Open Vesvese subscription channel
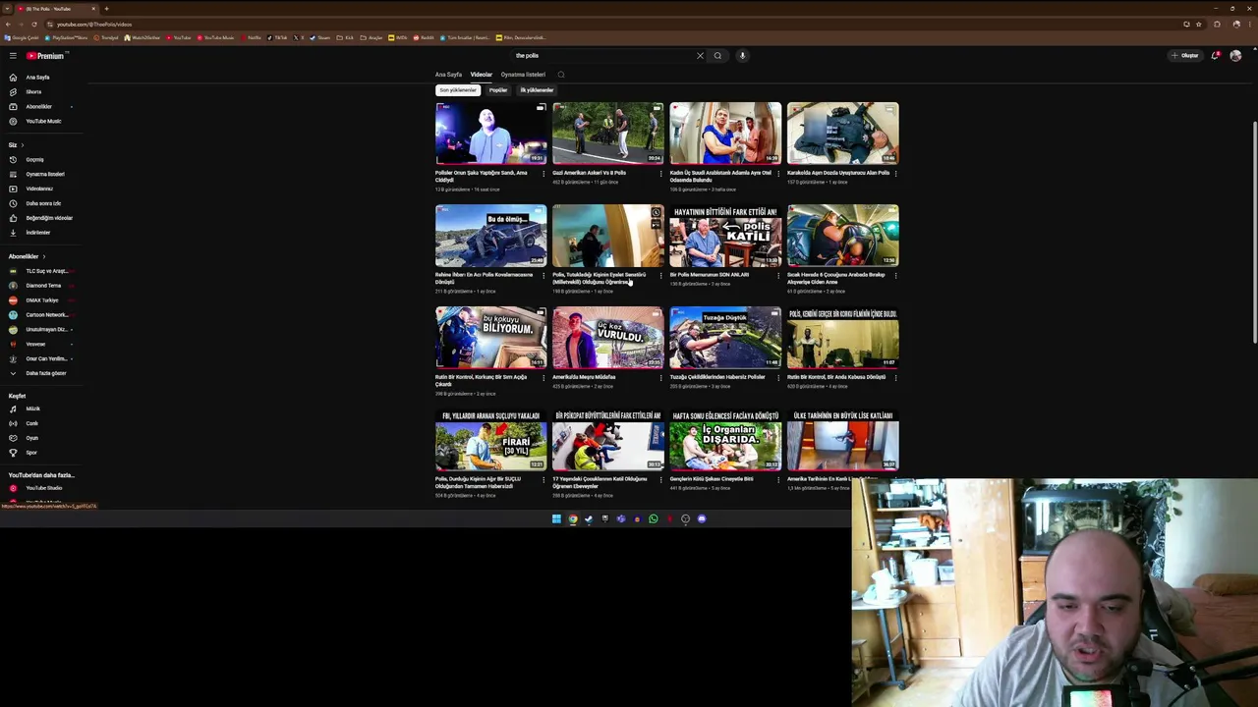Screen dimensions: 1258x707 point(34,345)
